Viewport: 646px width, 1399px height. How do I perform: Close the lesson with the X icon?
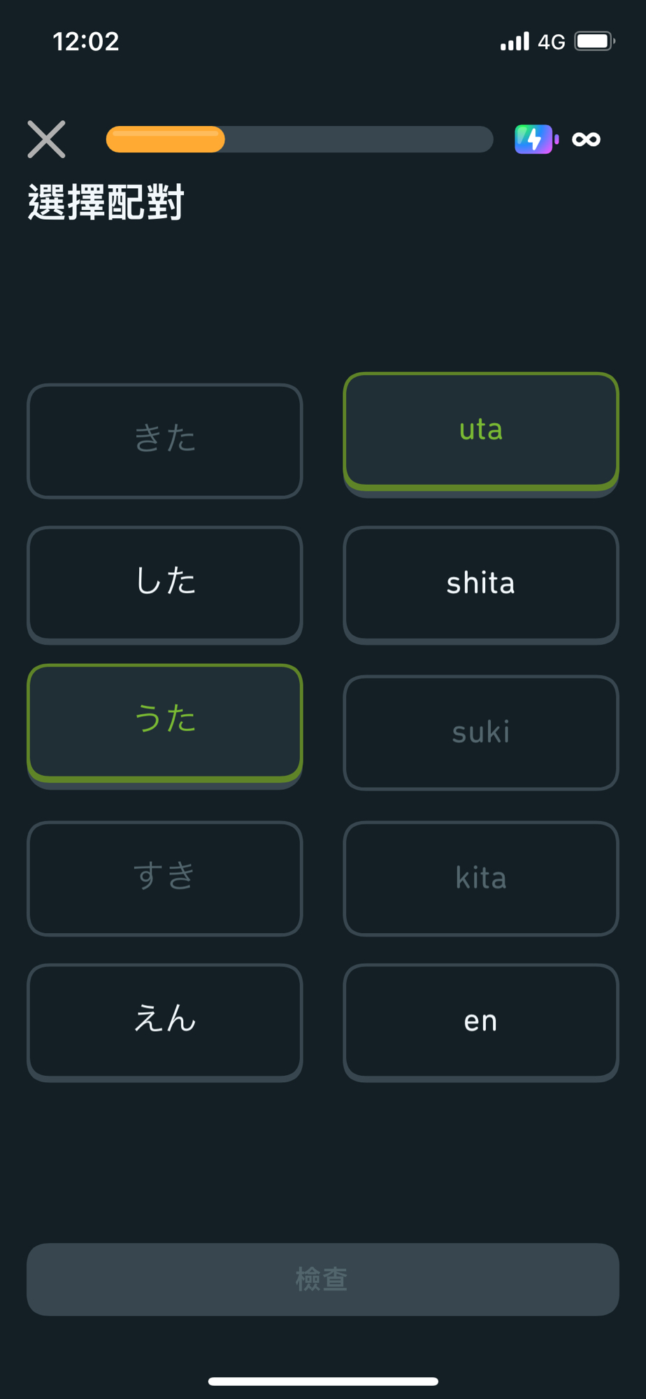point(46,139)
